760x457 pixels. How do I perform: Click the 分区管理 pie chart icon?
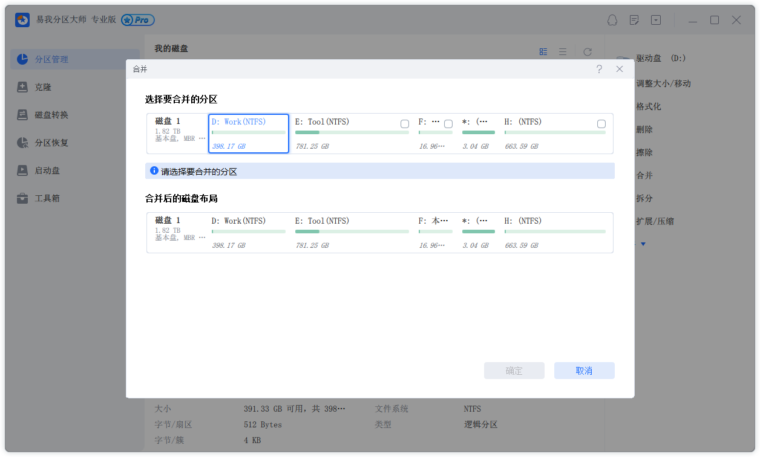[22, 59]
